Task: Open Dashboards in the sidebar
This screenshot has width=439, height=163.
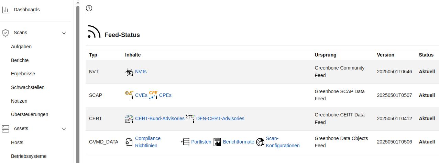Action: click(27, 10)
